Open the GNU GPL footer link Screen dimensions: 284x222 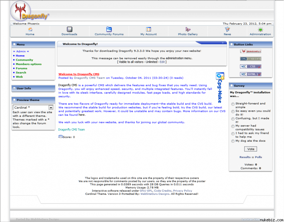click(146, 191)
